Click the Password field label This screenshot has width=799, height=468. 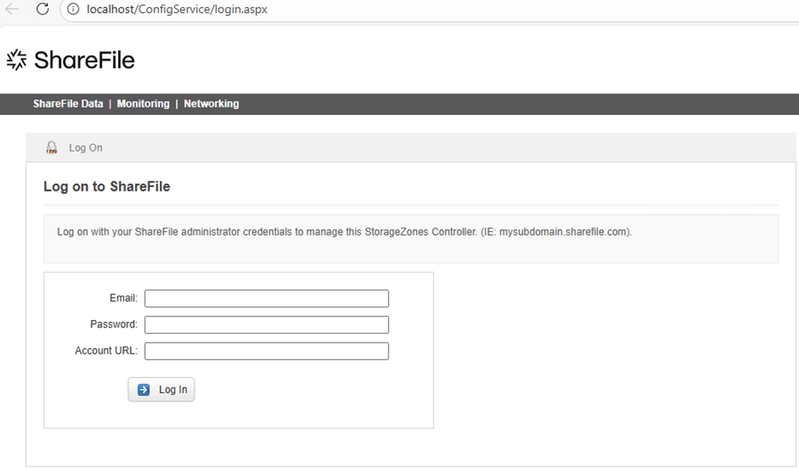(113, 324)
